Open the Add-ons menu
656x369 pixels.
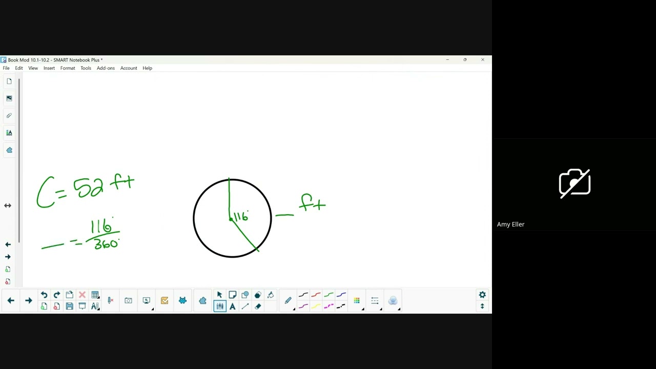click(106, 68)
